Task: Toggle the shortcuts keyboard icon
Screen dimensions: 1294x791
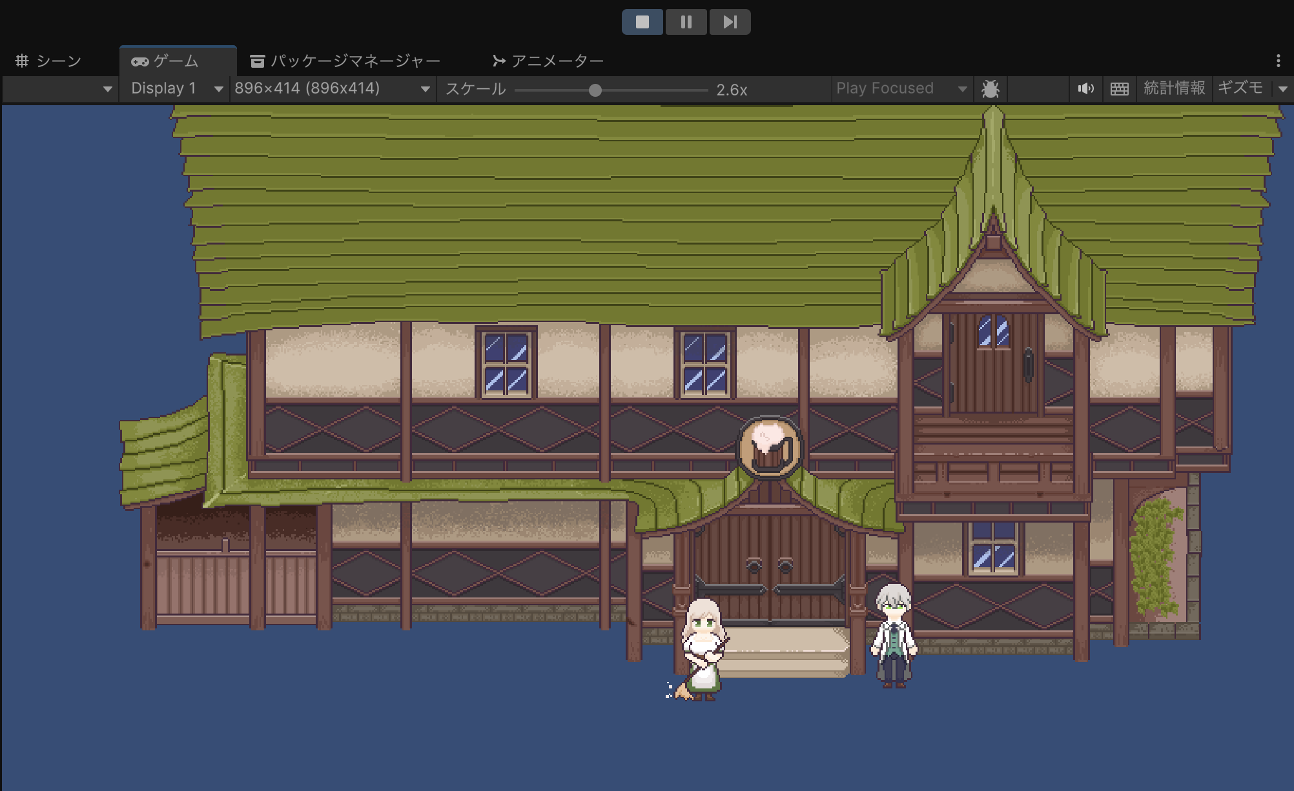Action: coord(1119,89)
